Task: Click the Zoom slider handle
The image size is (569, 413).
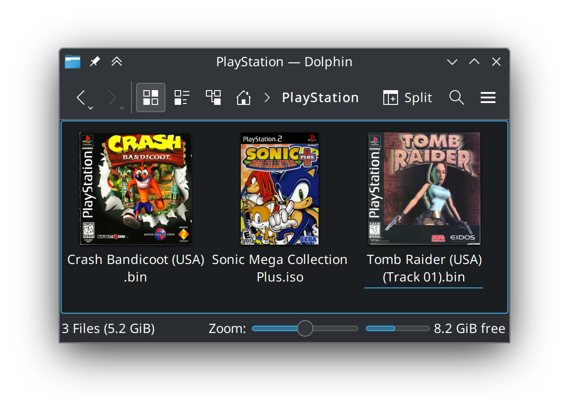Action: tap(305, 328)
